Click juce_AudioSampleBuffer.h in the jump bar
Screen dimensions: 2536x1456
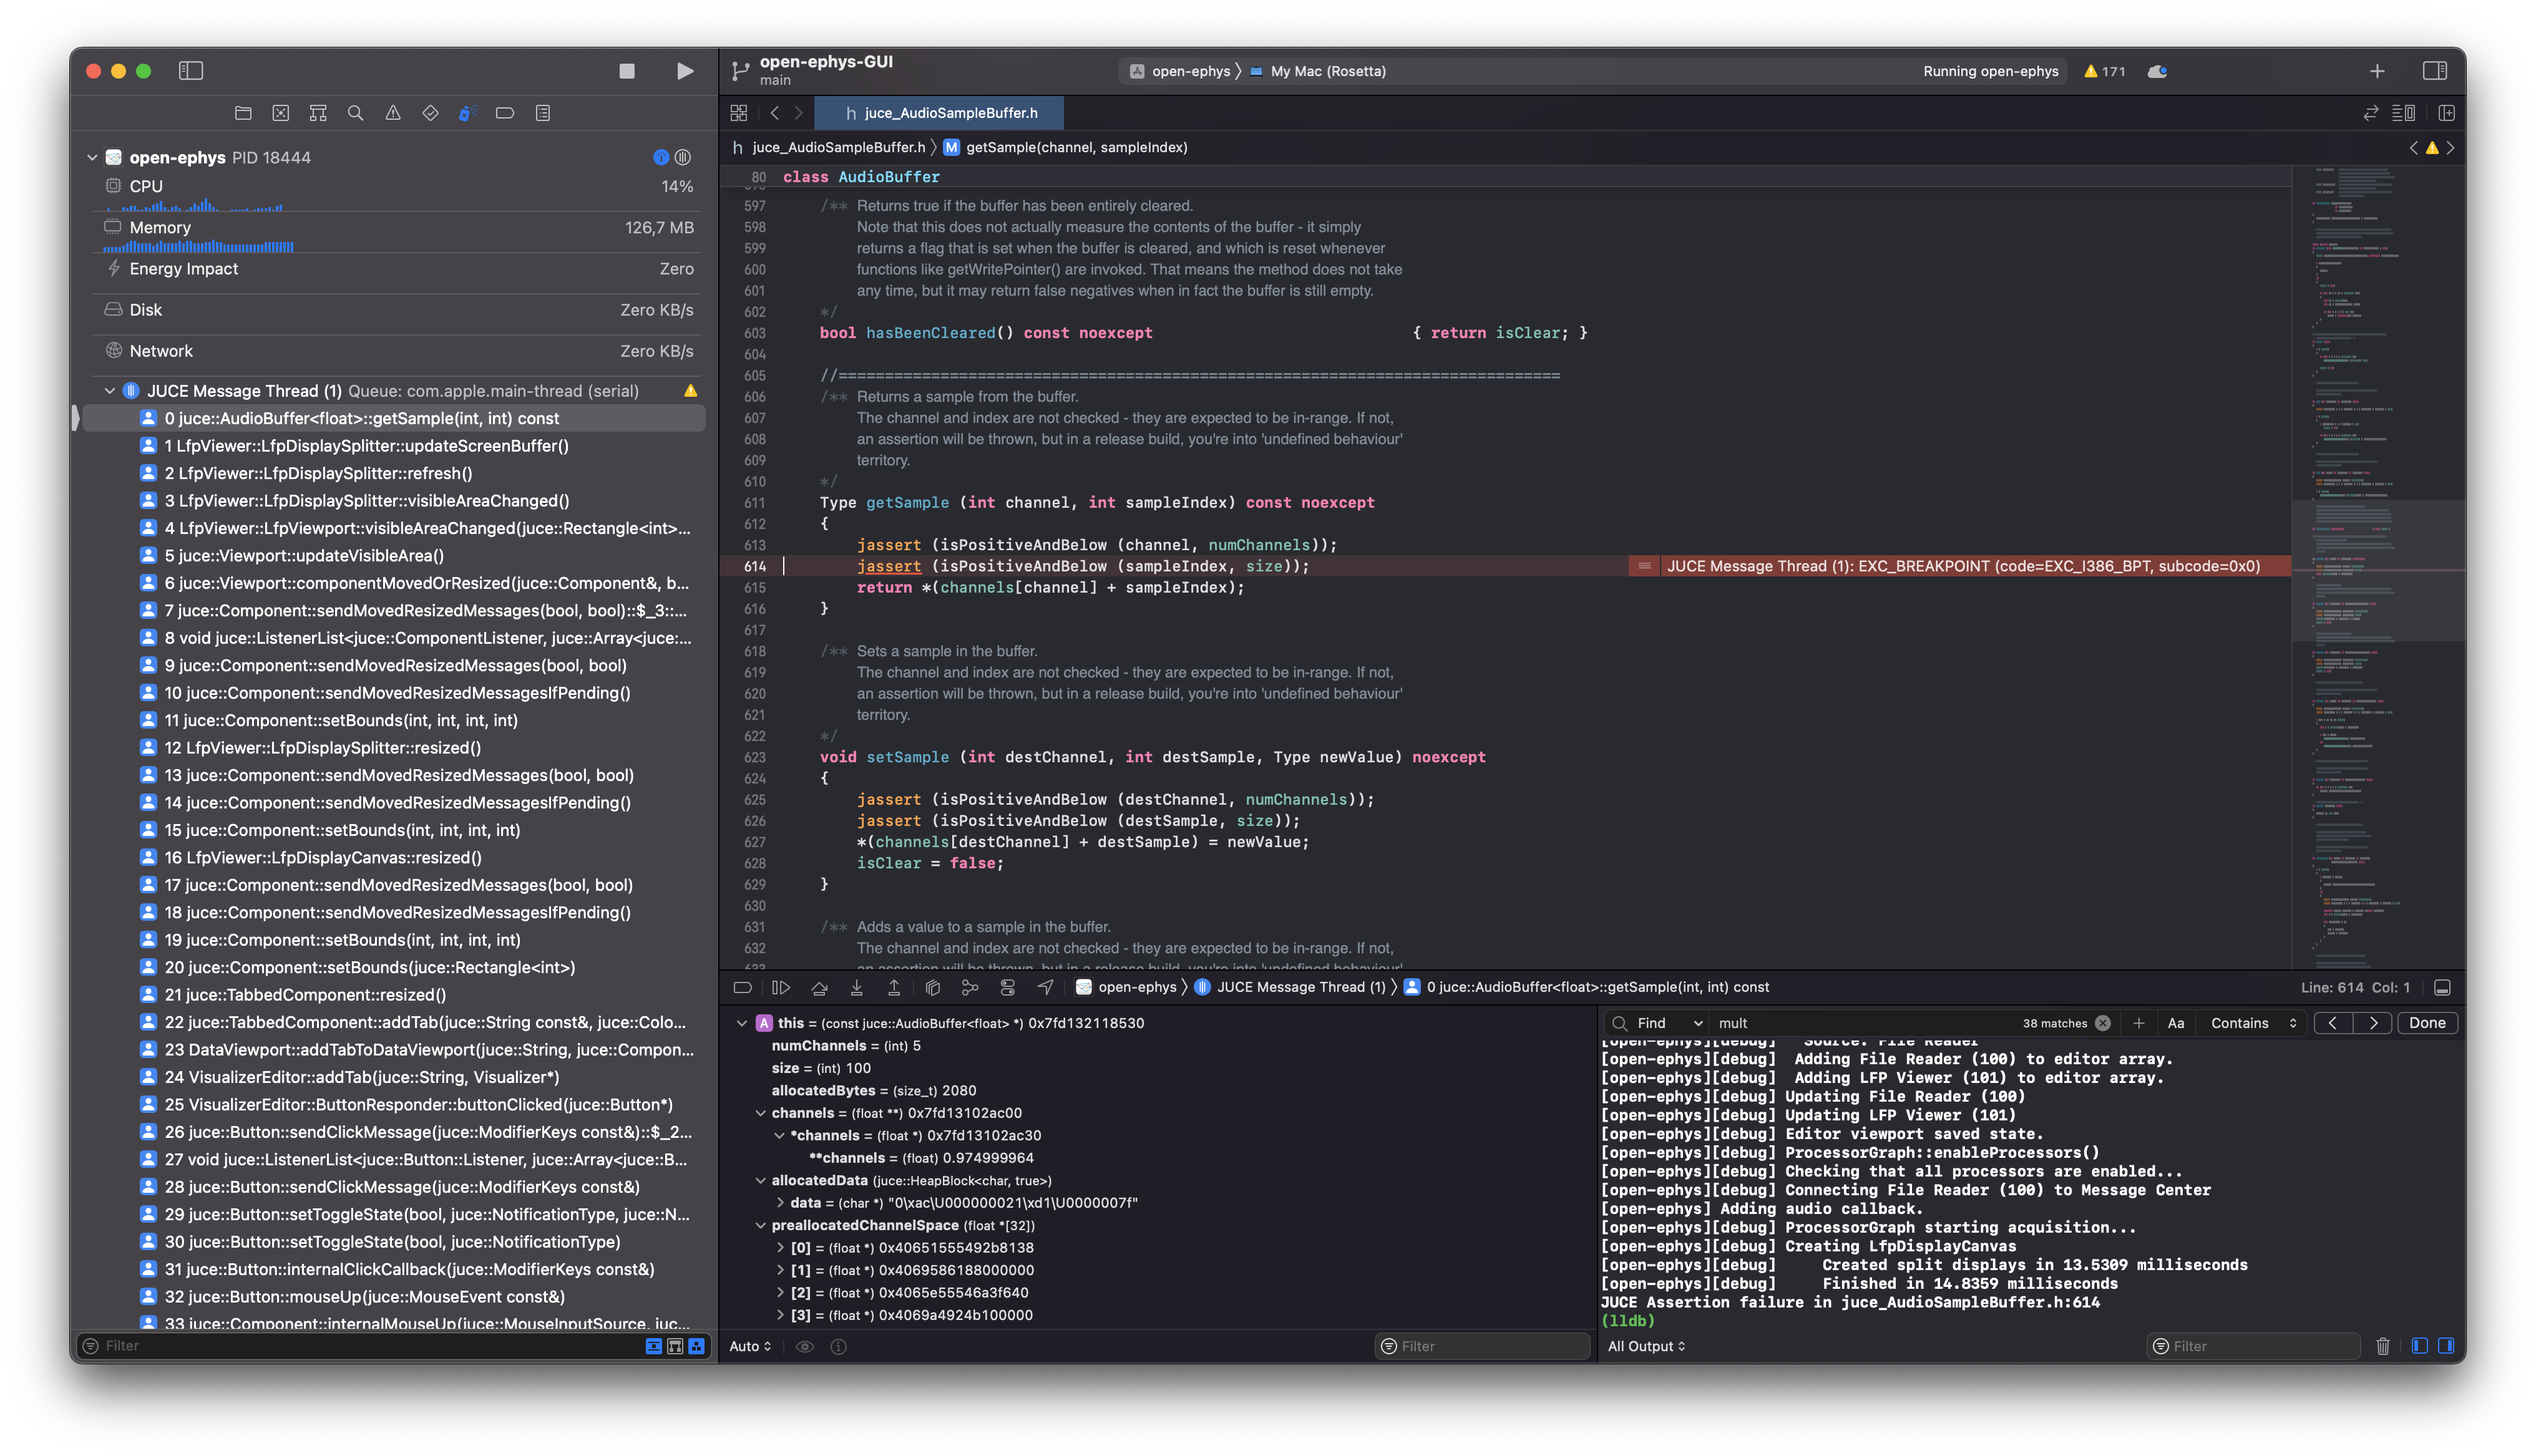pyautogui.click(x=830, y=147)
